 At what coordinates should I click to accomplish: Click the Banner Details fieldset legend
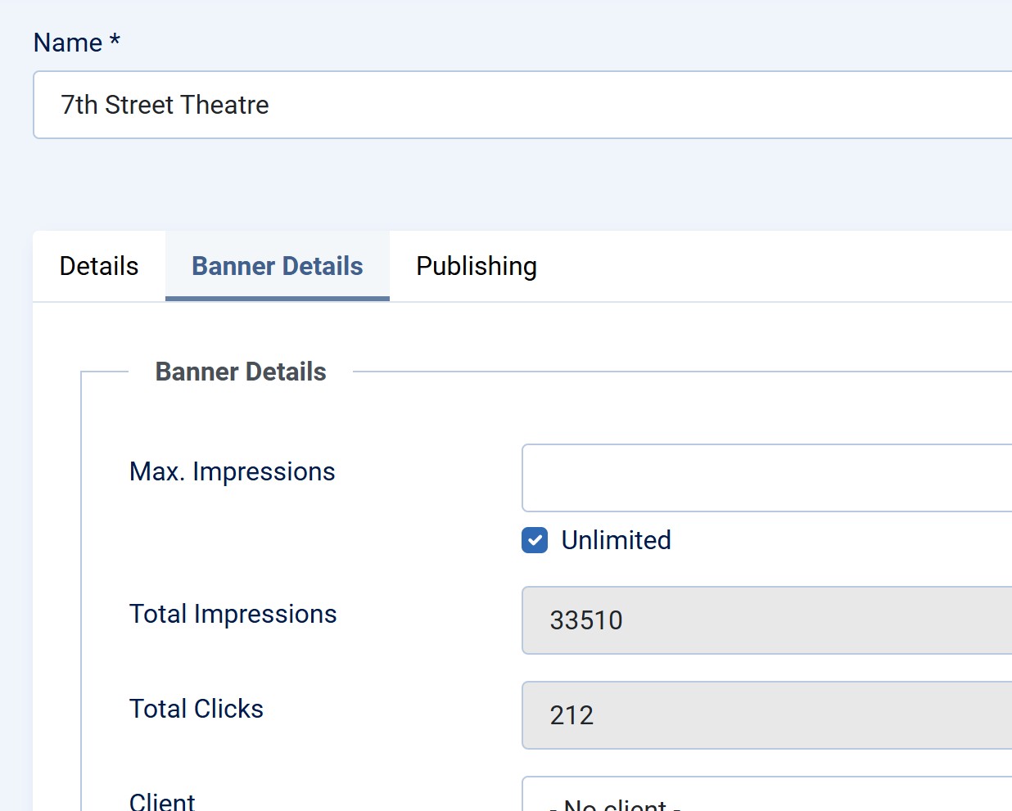[241, 372]
